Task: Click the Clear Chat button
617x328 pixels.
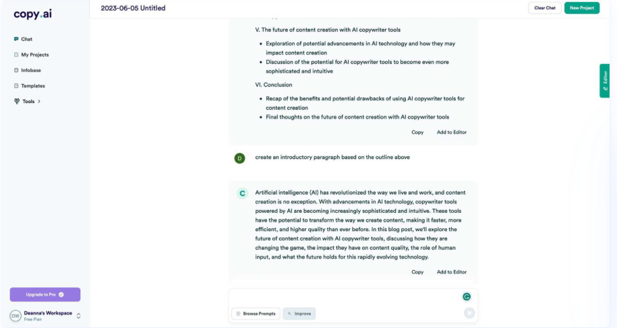Action: point(544,8)
